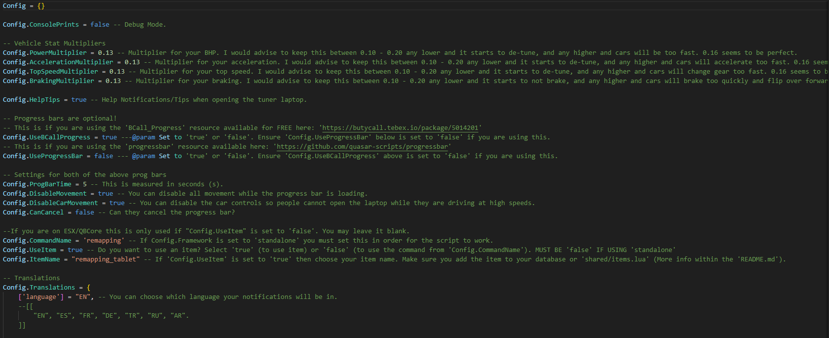829x338 pixels.
Task: Click the number 5 for Config.ProgBarTime
Action: 84,184
